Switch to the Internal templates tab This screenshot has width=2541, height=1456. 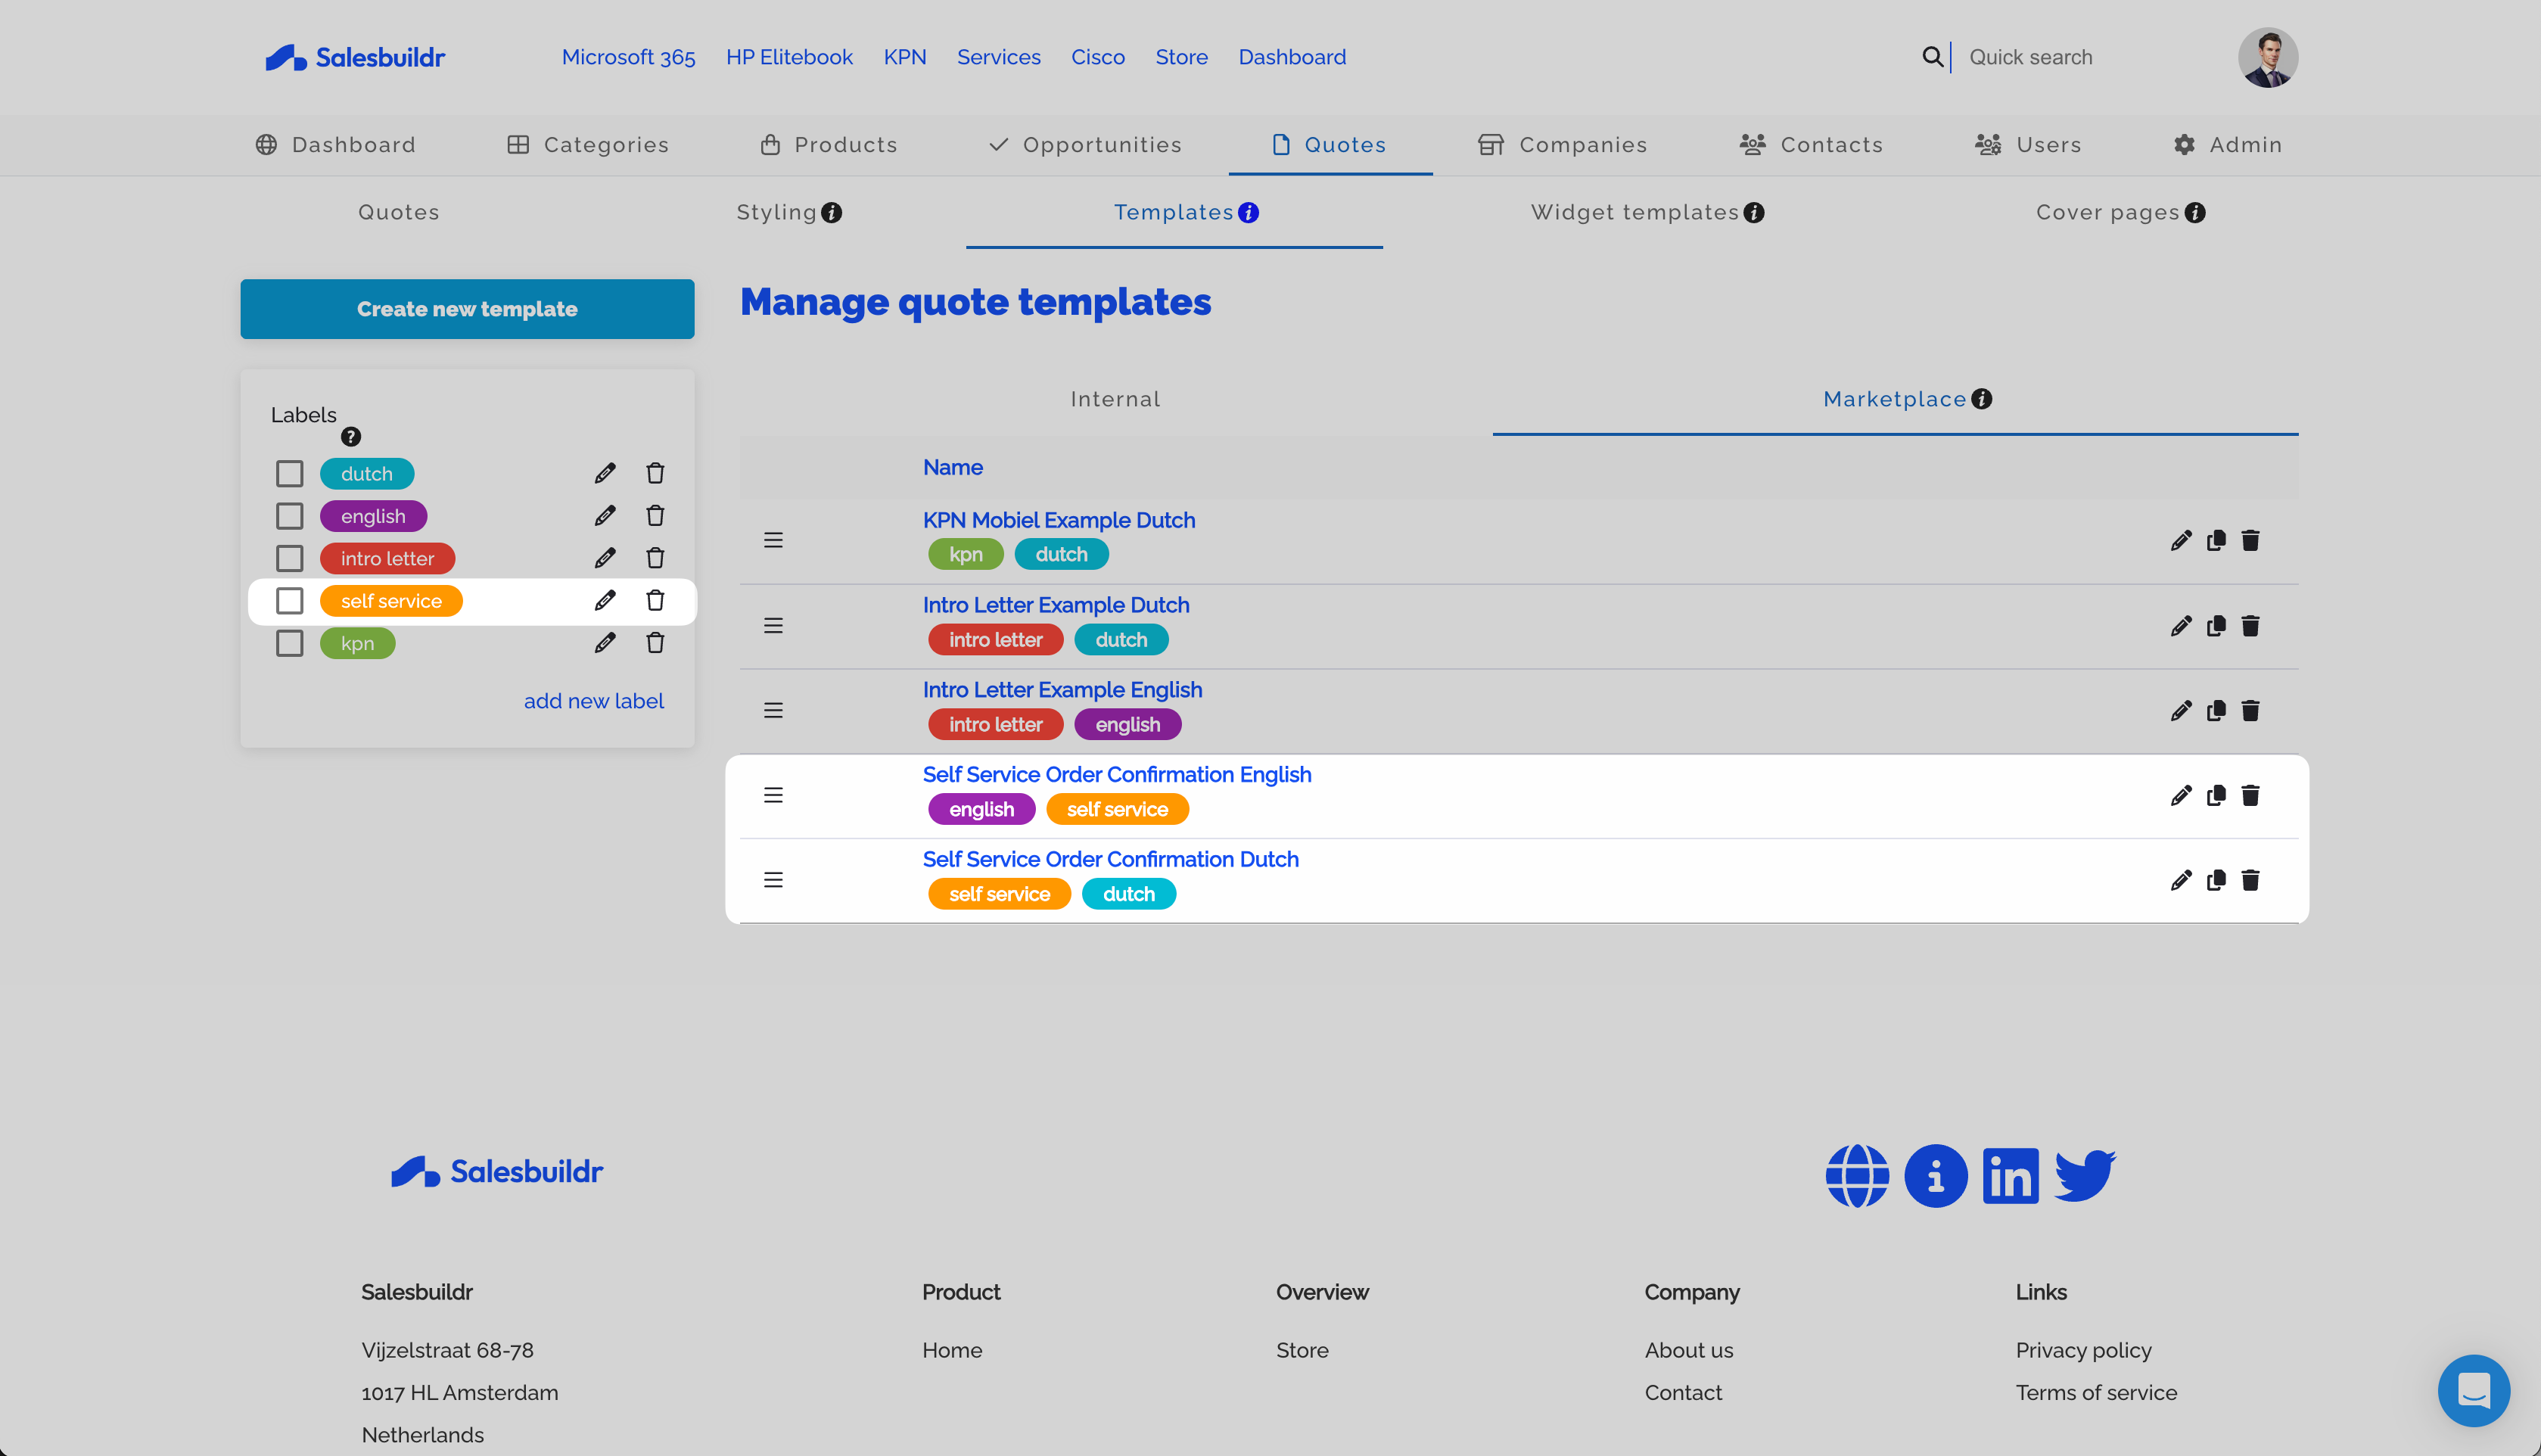(x=1115, y=399)
